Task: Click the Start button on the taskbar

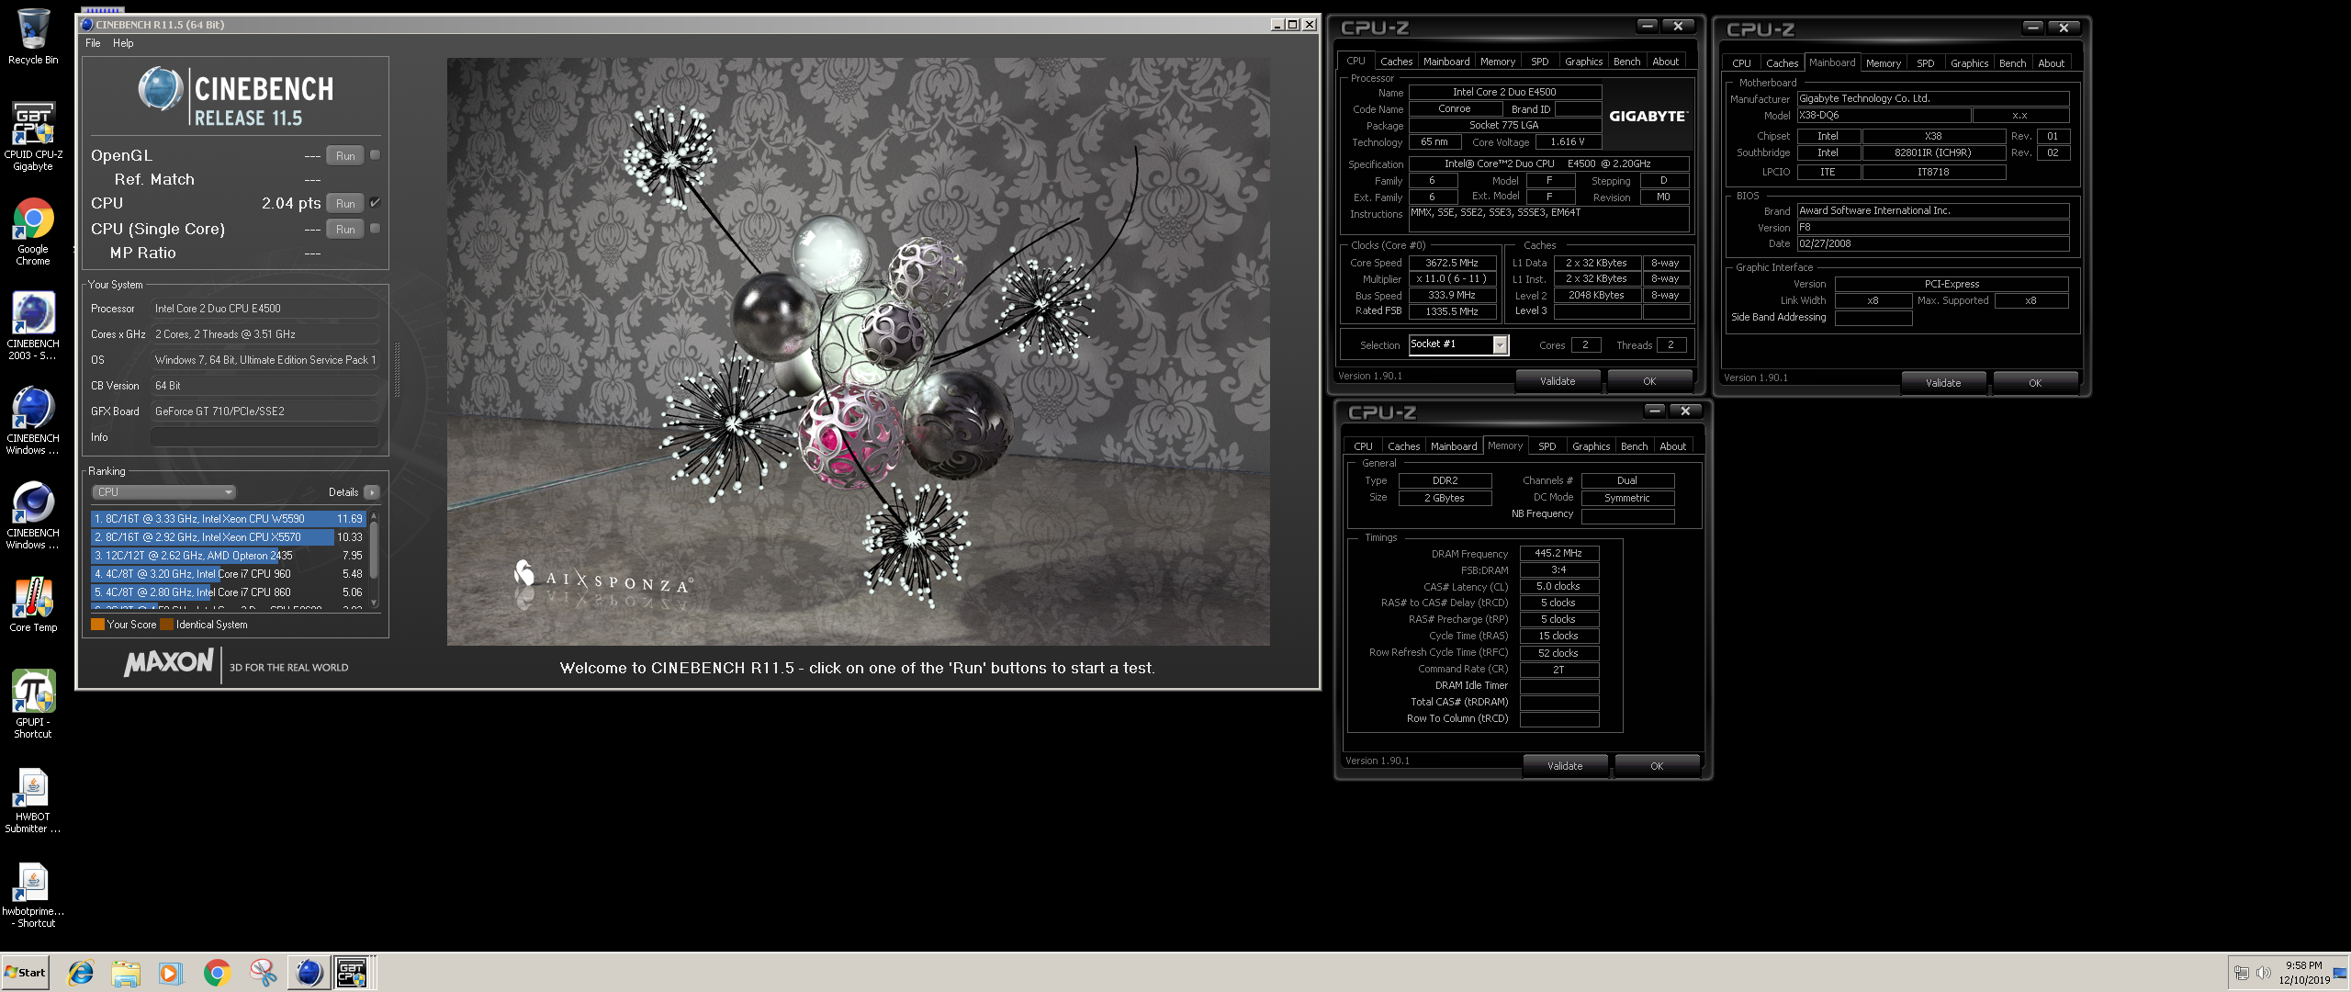Action: click(x=26, y=973)
